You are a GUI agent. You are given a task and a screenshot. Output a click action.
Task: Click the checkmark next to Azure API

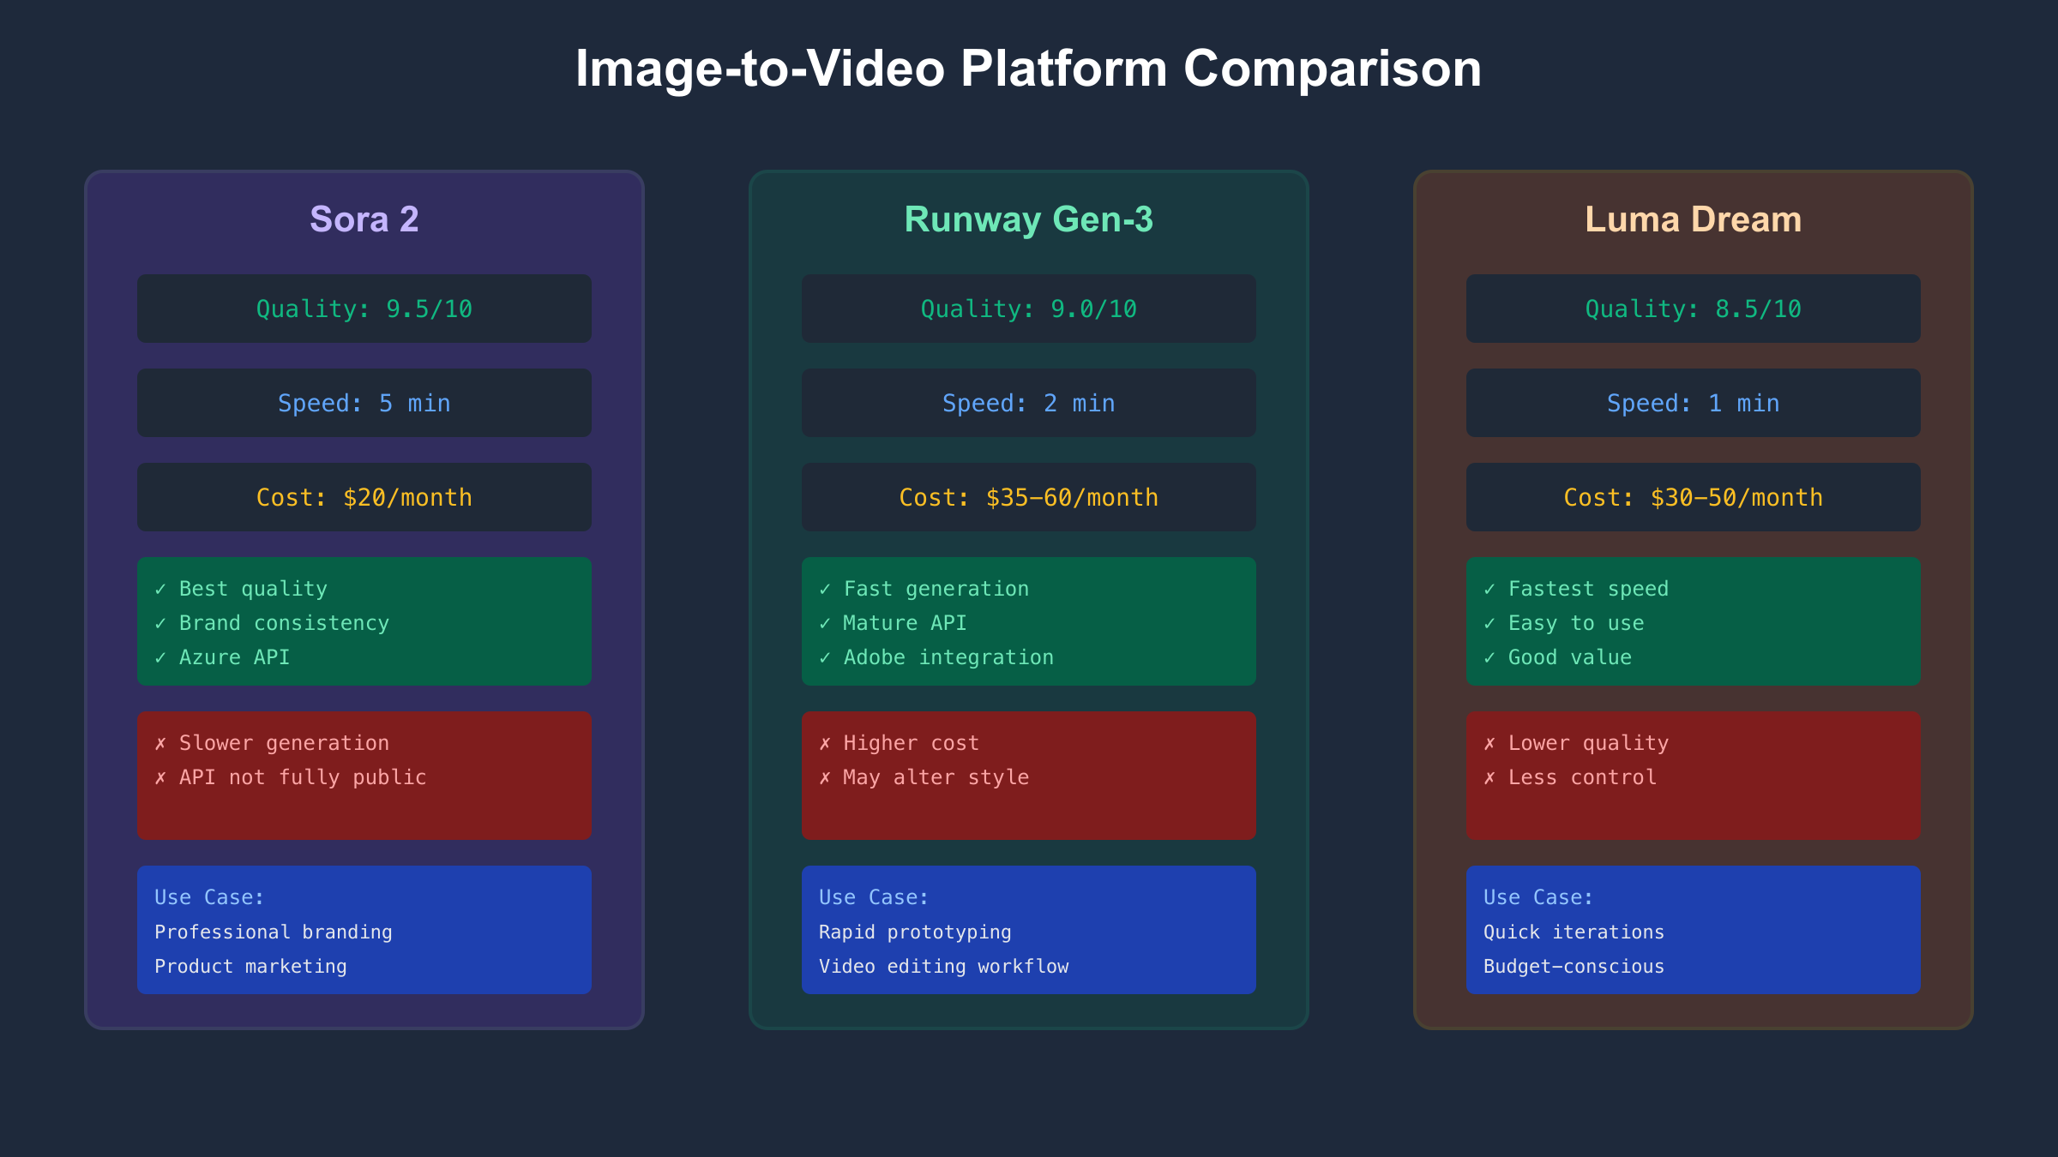tap(160, 658)
